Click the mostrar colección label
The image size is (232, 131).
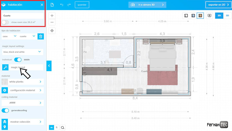(x=20, y=122)
